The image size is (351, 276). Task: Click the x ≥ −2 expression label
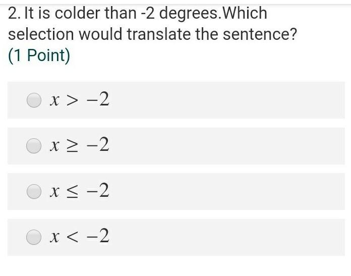tap(80, 145)
